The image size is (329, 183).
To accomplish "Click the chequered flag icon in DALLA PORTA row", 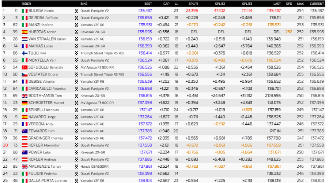I will tap(77, 181).
